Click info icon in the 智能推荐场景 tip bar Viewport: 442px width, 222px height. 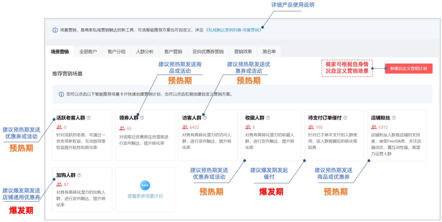61,94
